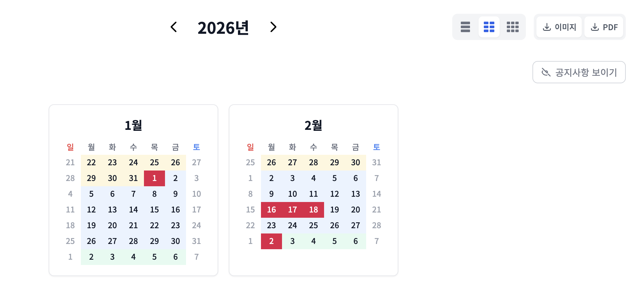Go to previous year with left chevron
Viewport: 635px width, 282px height.
pyautogui.click(x=174, y=27)
